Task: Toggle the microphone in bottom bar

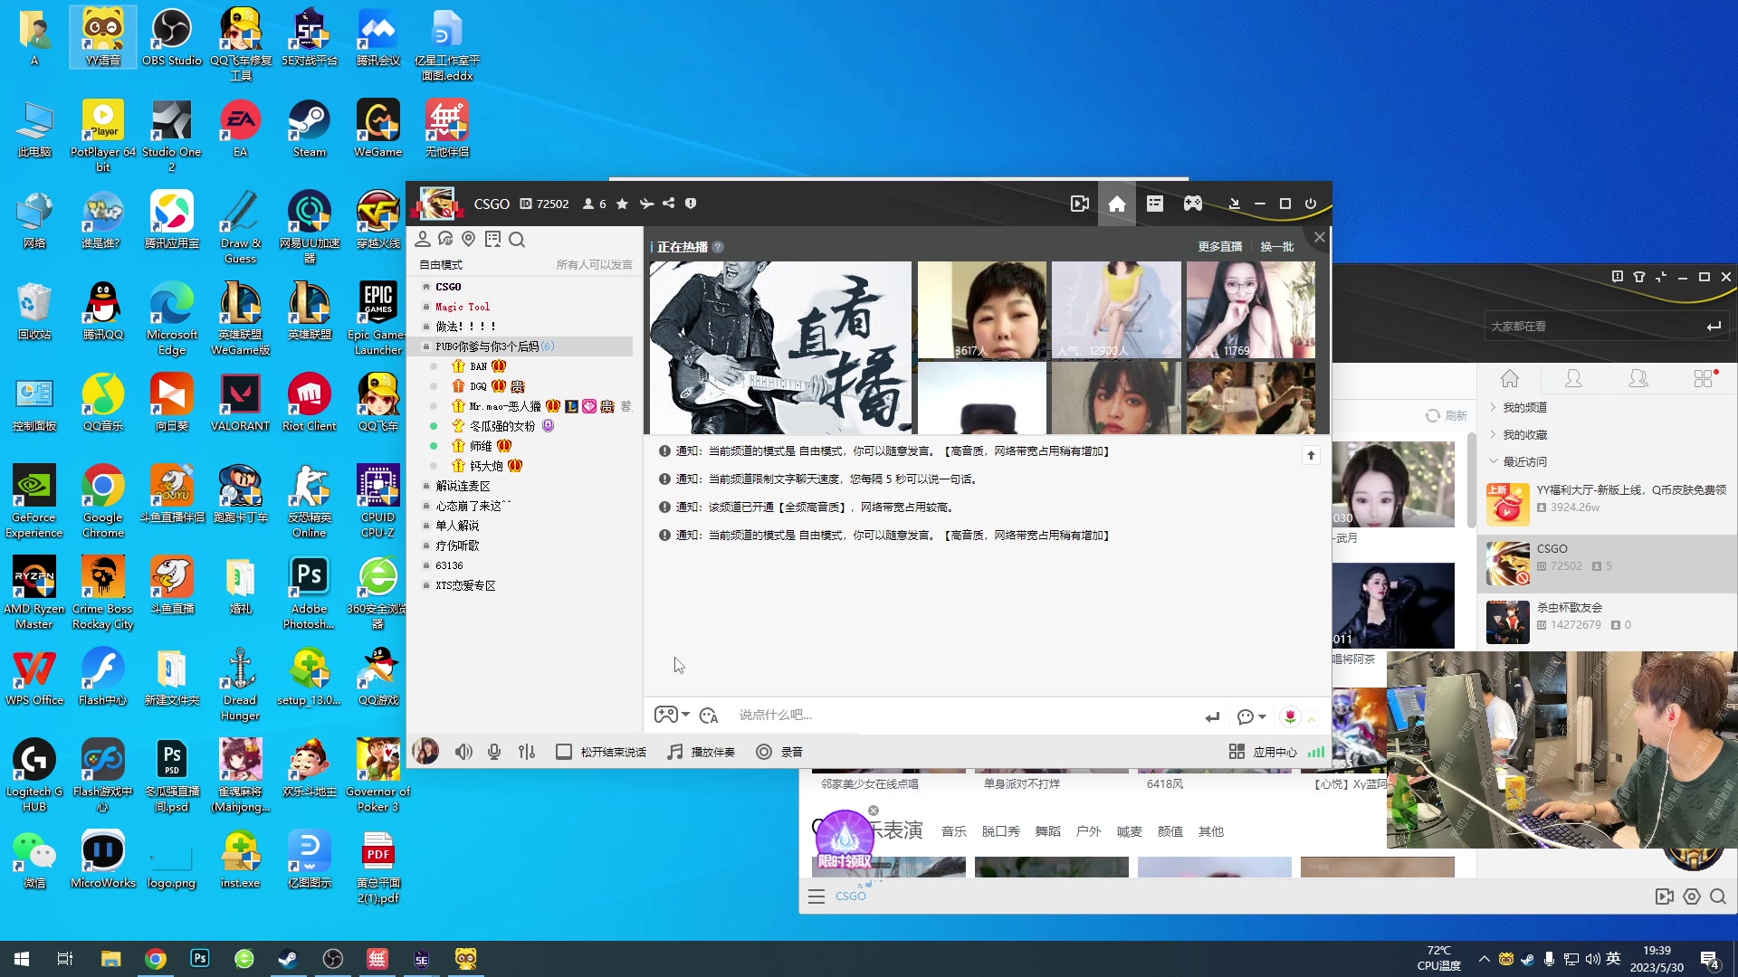Action: click(x=494, y=752)
